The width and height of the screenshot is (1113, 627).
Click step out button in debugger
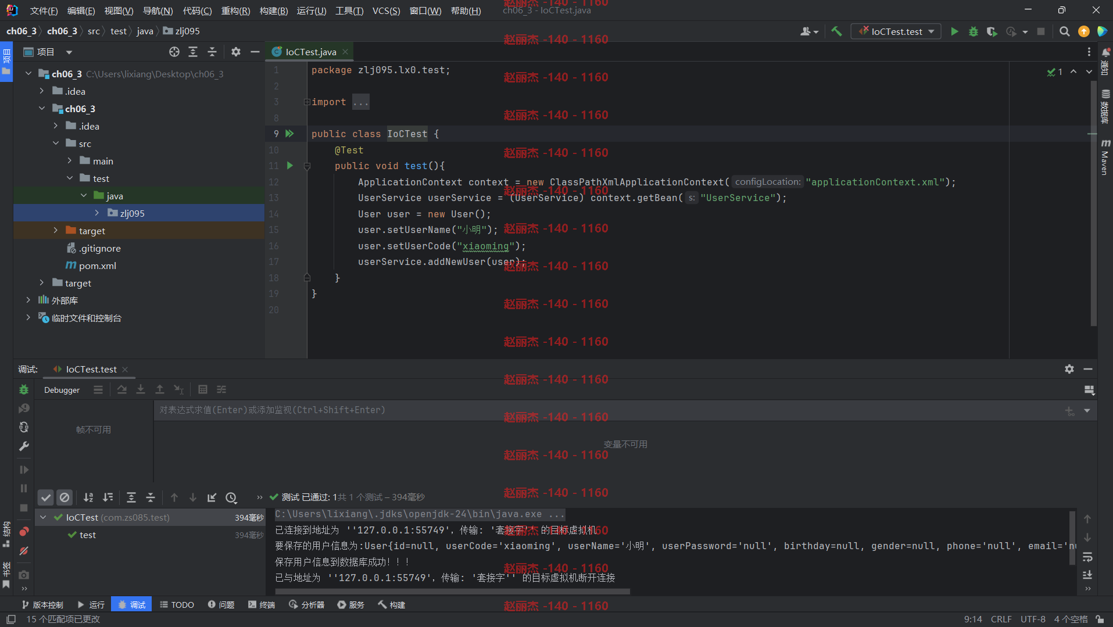click(160, 389)
